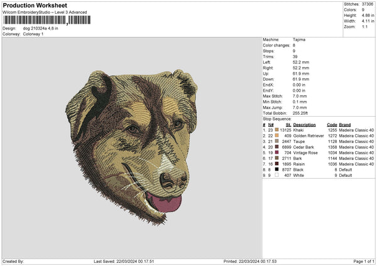Image resolution: width=377 pixels, height=266 pixels.
Task: Click the Brand column header
Action: [x=345, y=124]
